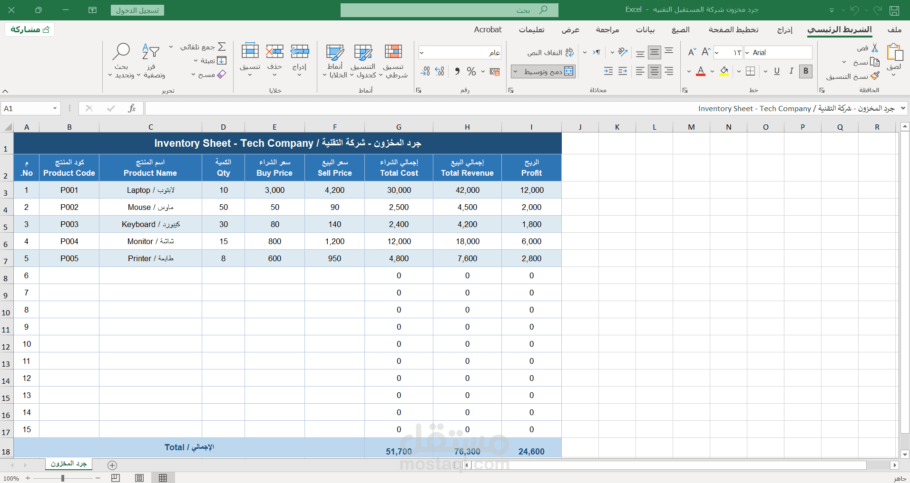Toggle Center horizontal alignment
Screen dimensions: 910x483
[655, 71]
